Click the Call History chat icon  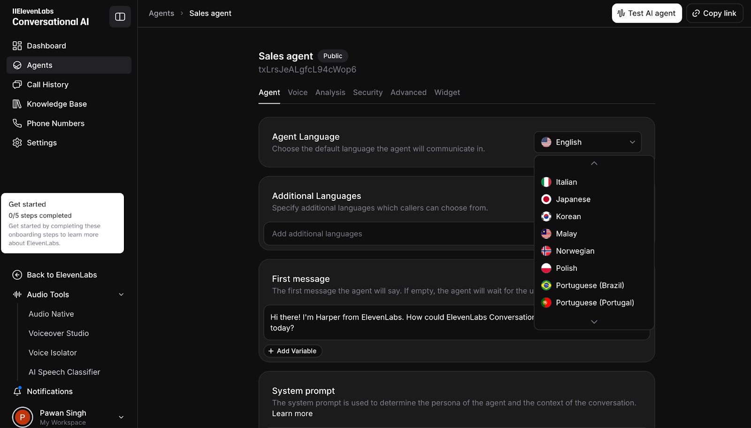pyautogui.click(x=17, y=84)
